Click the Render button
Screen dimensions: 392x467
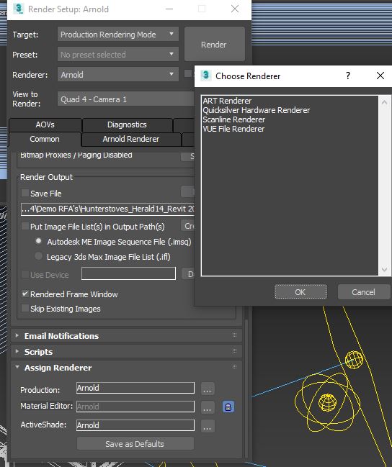coord(215,44)
